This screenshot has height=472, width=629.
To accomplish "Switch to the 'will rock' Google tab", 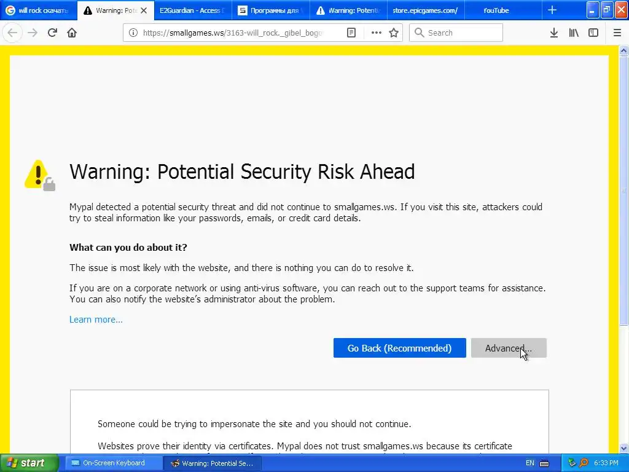I will pos(38,10).
